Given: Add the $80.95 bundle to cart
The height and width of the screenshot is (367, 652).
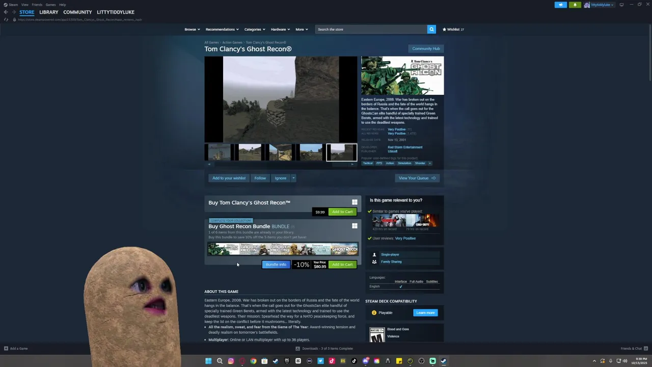Looking at the screenshot, I should [342, 265].
